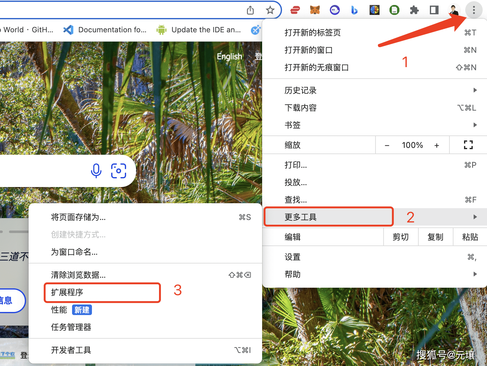Image resolution: width=487 pixels, height=366 pixels.
Task: Open the colorful brain extension icon
Action: (375, 10)
